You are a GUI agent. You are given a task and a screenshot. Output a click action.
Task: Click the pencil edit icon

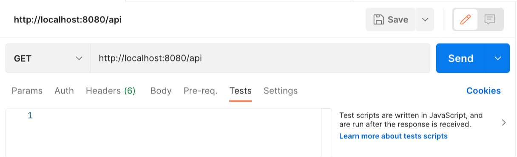click(x=466, y=19)
